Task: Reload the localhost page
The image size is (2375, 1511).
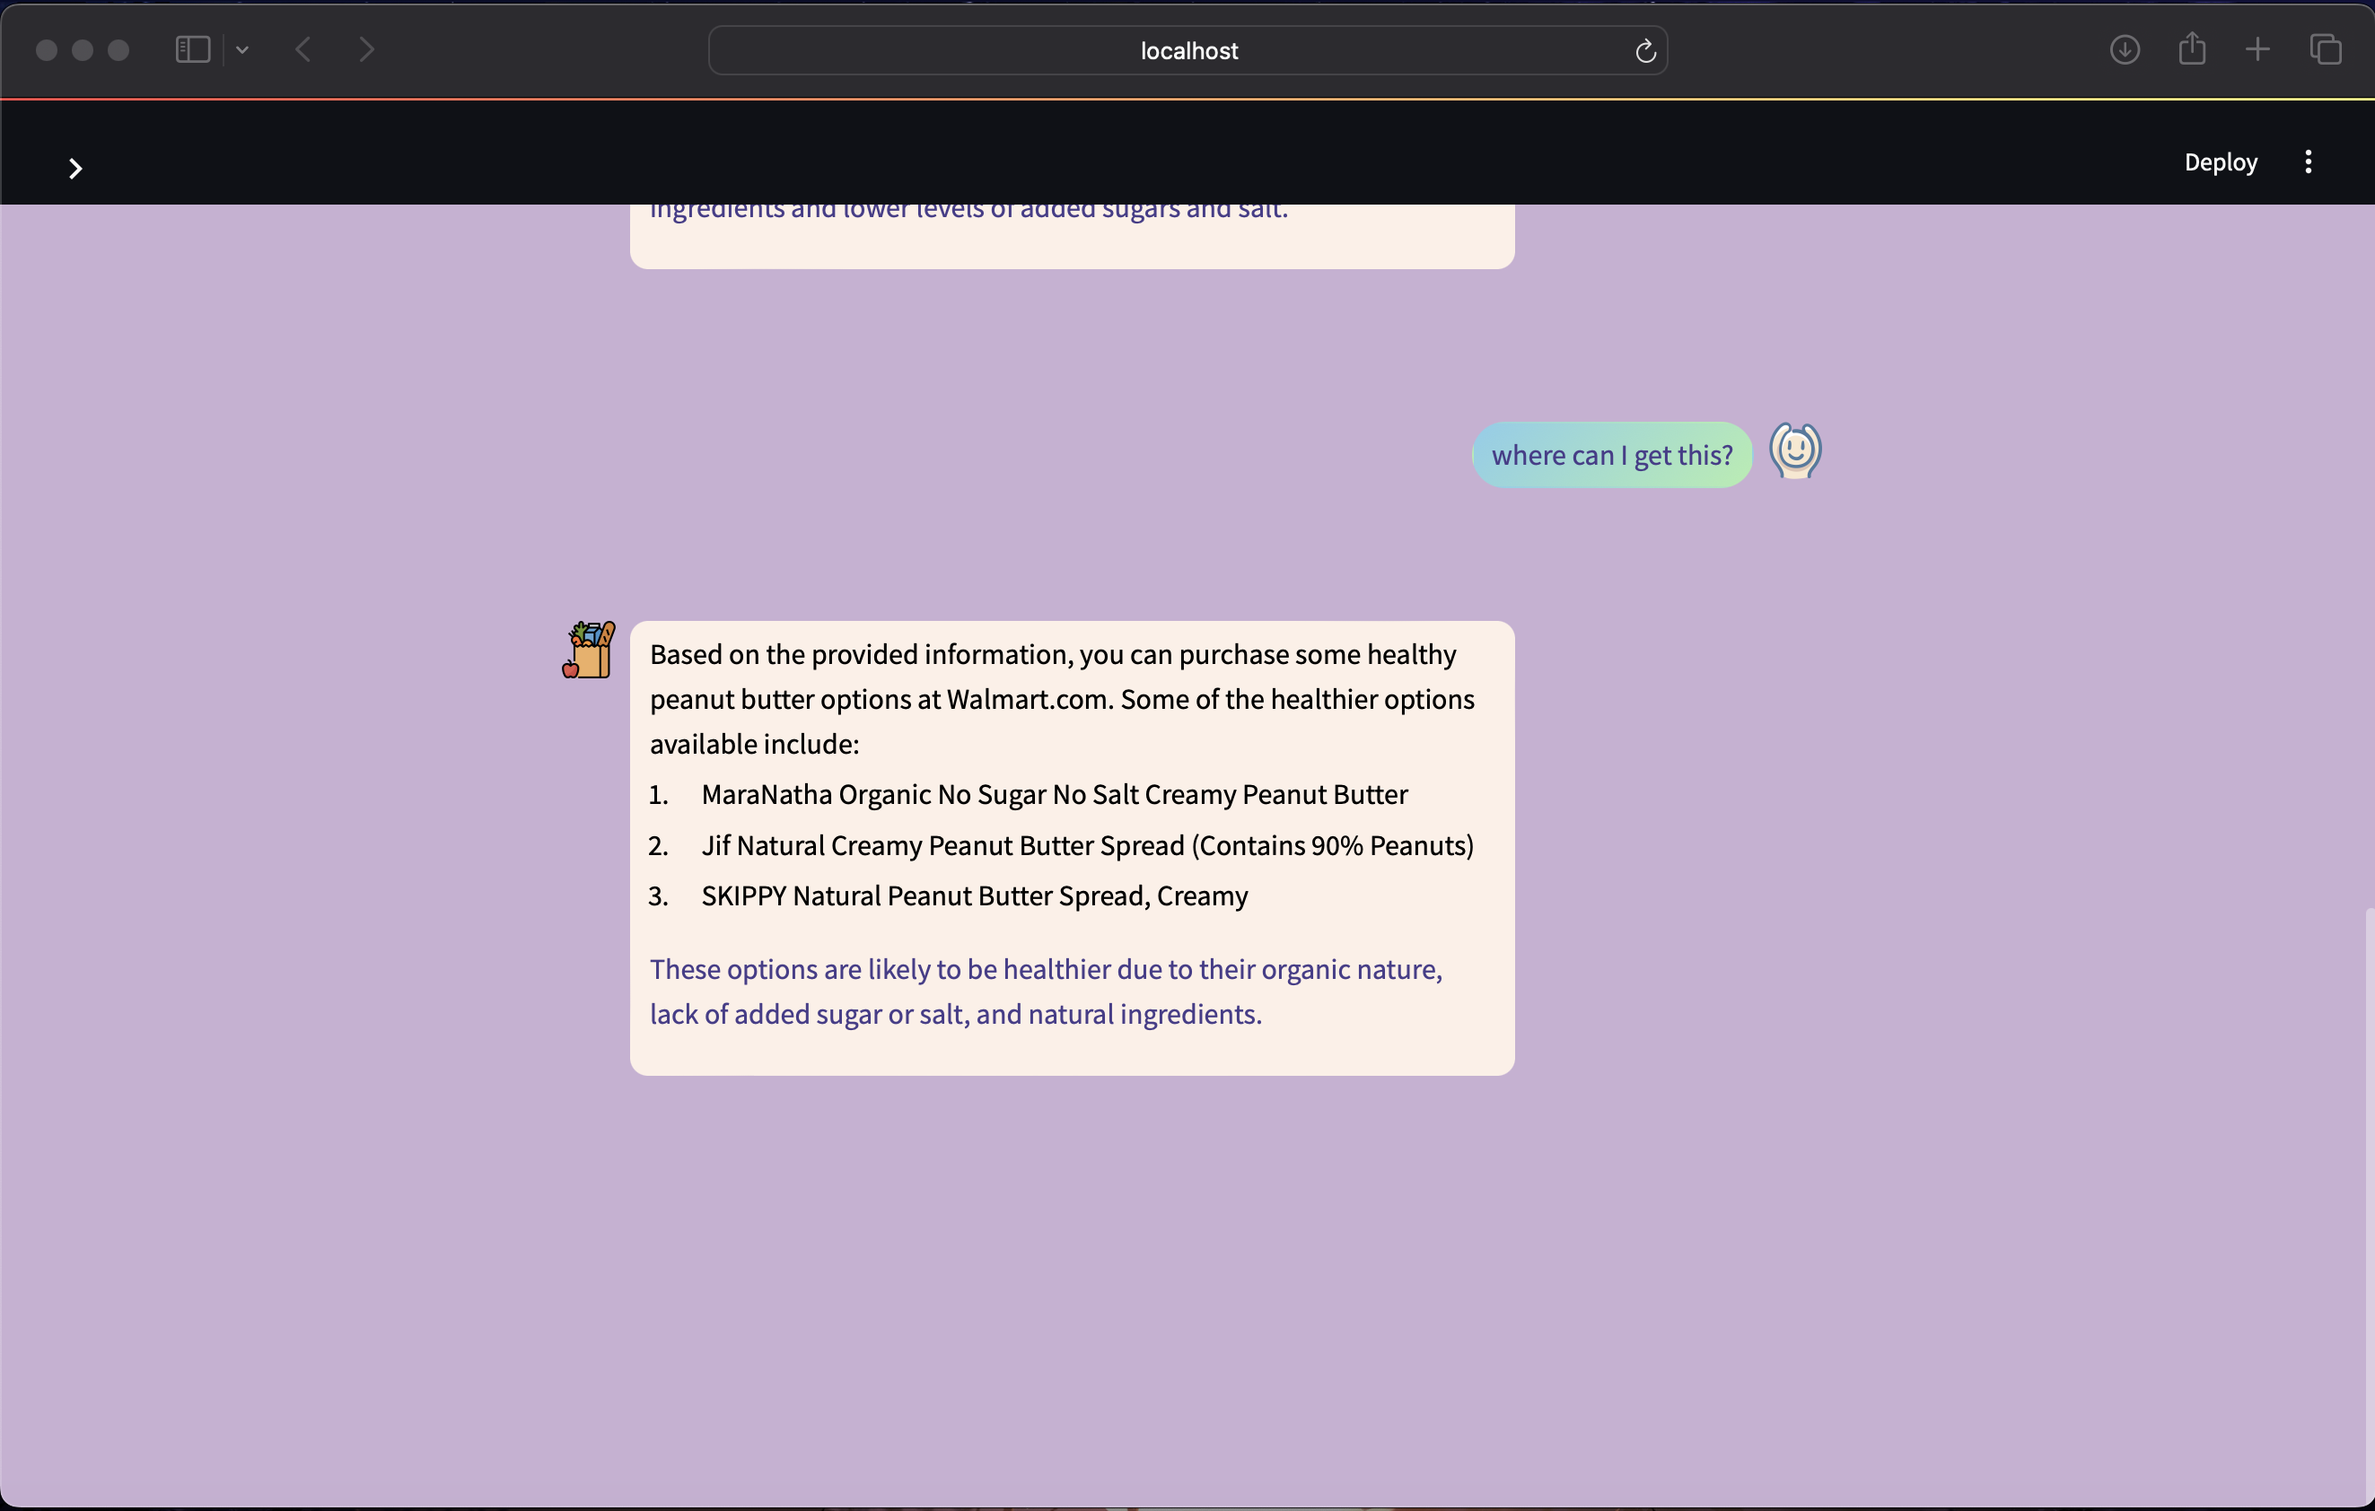Action: (1644, 51)
